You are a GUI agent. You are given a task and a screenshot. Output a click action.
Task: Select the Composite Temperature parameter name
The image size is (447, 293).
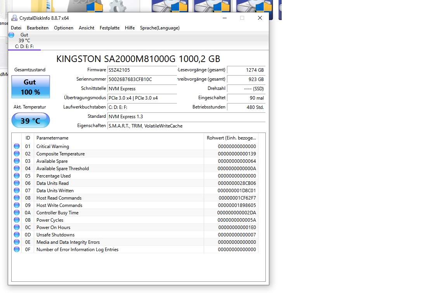(x=61, y=154)
